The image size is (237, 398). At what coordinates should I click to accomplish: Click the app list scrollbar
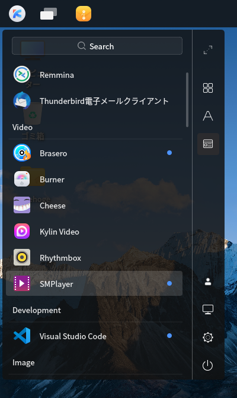point(187,100)
